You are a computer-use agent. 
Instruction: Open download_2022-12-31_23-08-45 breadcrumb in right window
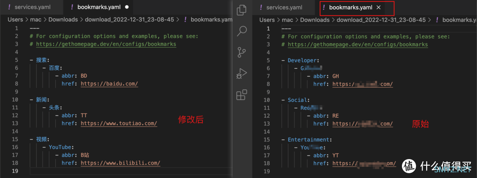pos(381,20)
